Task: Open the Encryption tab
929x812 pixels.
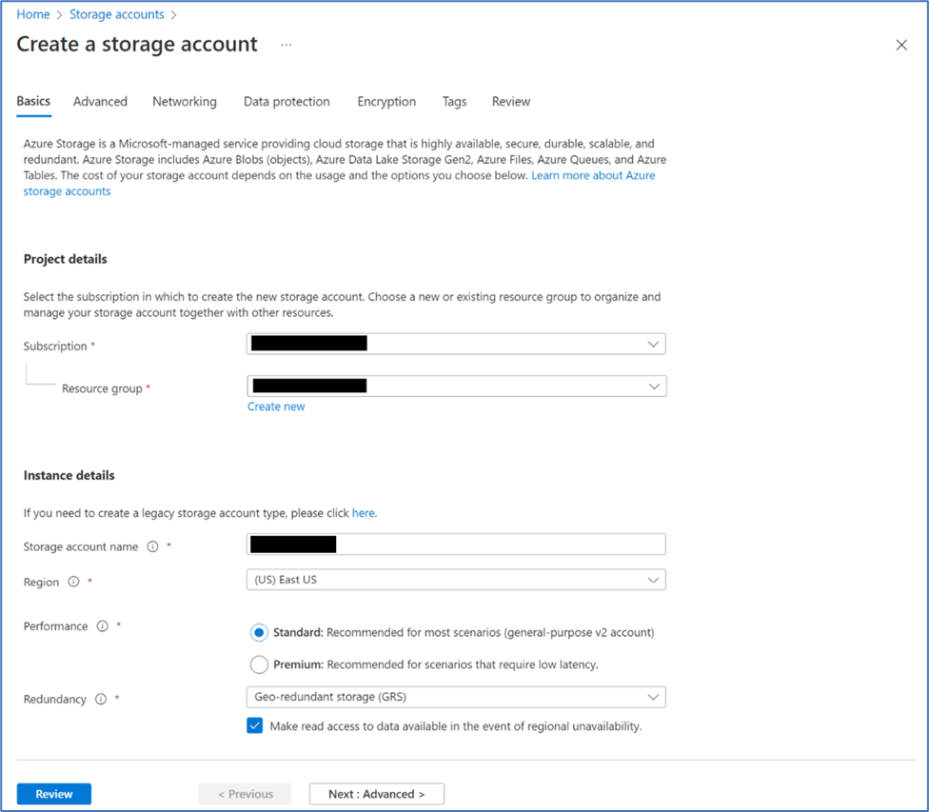Action: tap(386, 101)
